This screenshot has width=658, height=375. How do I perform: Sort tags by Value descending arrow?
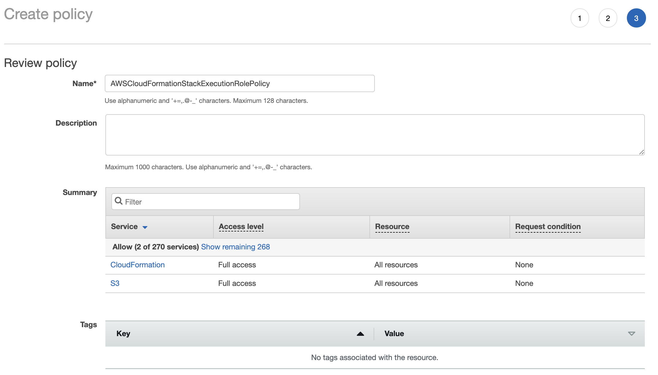coord(631,334)
